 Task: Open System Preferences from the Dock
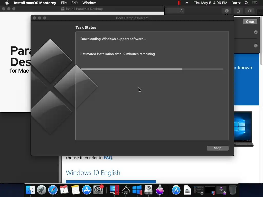coord(98,190)
